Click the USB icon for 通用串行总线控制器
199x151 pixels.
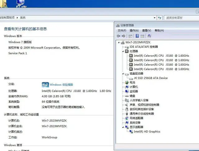[127, 114]
